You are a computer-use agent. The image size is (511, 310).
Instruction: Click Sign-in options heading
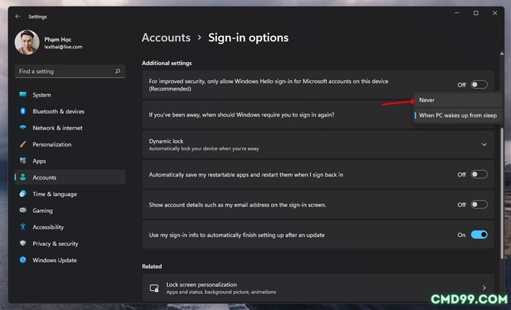pyautogui.click(x=248, y=38)
